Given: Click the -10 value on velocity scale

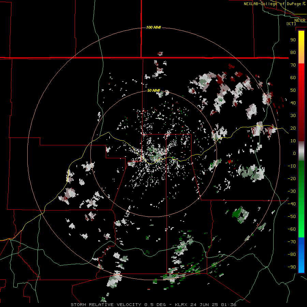Looking at the screenshot, I should [292, 166].
